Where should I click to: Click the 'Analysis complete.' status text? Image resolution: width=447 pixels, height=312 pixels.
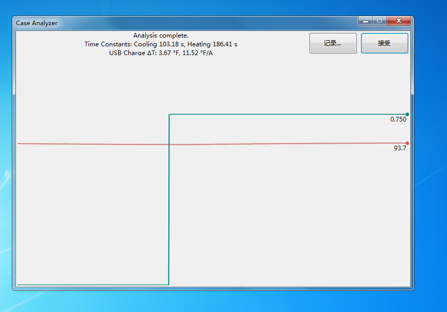tap(161, 36)
